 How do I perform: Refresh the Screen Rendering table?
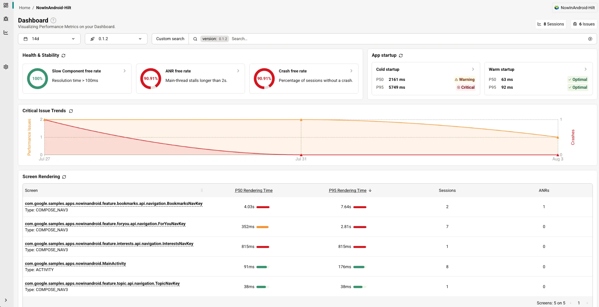tap(64, 177)
